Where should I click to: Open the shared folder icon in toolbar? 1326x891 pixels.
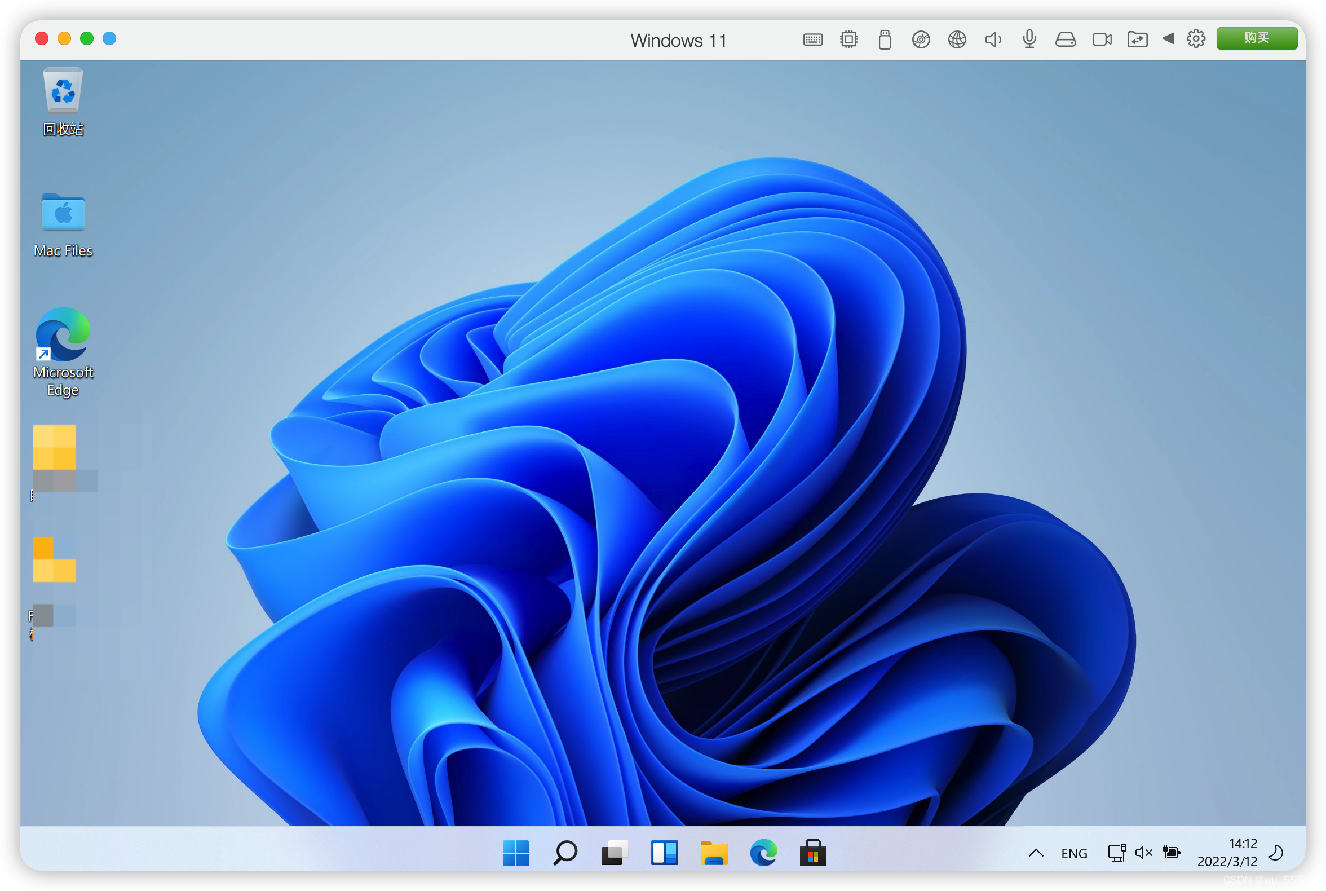click(x=1137, y=39)
